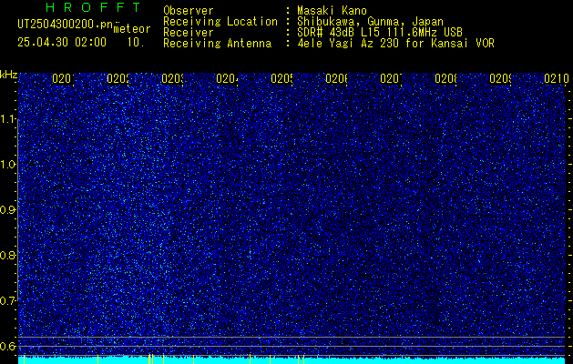The height and width of the screenshot is (364, 573).
Task: Click the 0204 time marker label
Action: click(228, 78)
